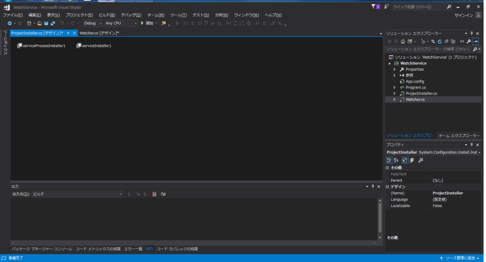Switch to Watcher.cs [デザイン] tab
Viewport: 486px width, 262px height.
[x=99, y=33]
